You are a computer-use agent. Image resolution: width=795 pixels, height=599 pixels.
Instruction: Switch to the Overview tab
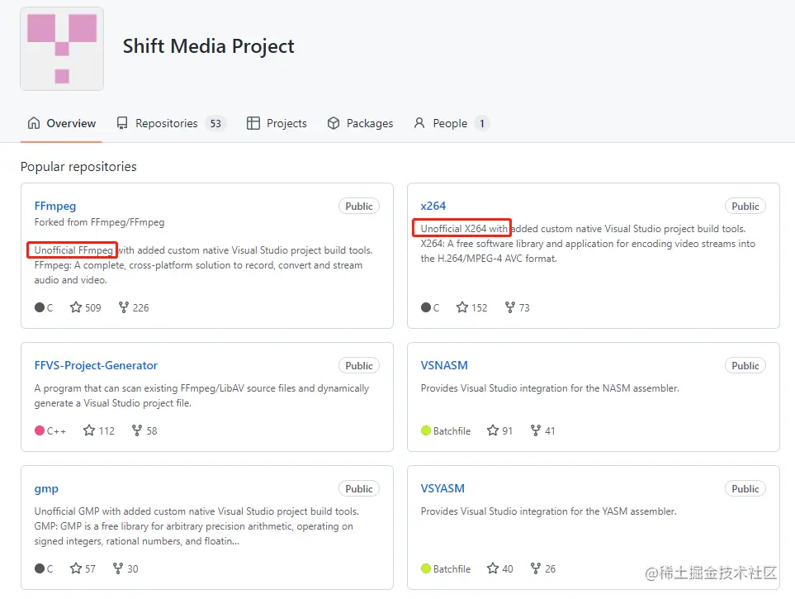(61, 123)
